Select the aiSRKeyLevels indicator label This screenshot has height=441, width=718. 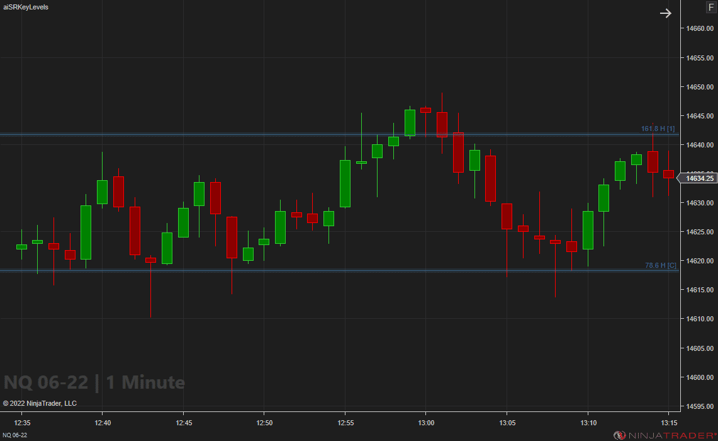click(26, 7)
